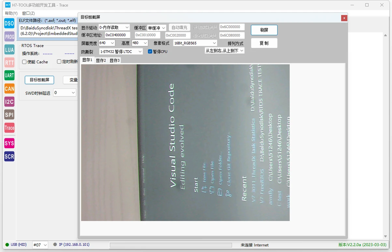The height and width of the screenshot is (252, 392).
Task: Open the SWD时钟延迟 dropdown showing 0
Action: [x=64, y=93]
